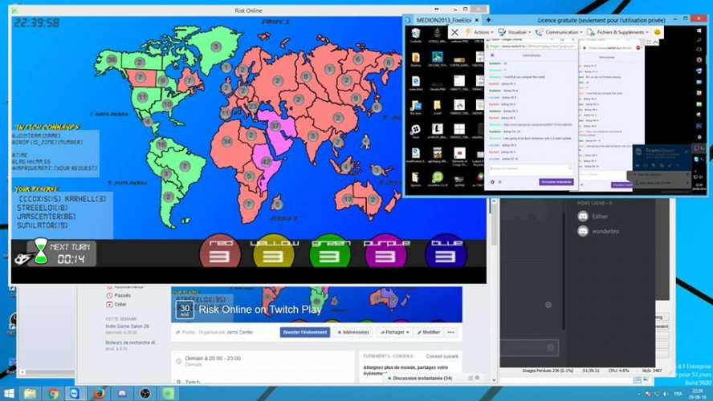Click the purple territory showing 42

(x=267, y=162)
